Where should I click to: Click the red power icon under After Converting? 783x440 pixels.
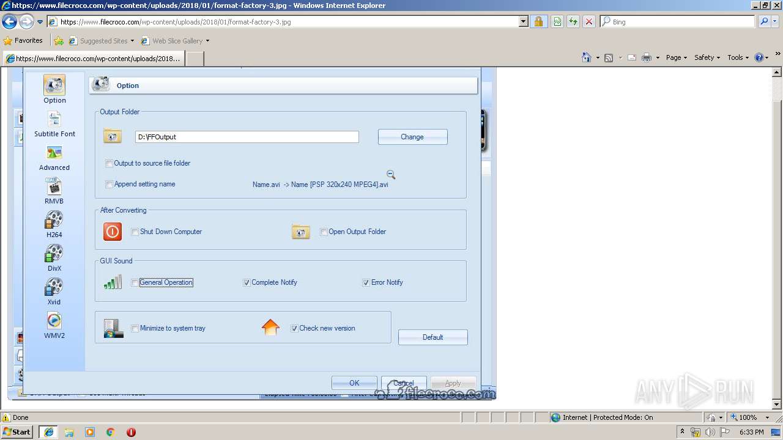[113, 231]
